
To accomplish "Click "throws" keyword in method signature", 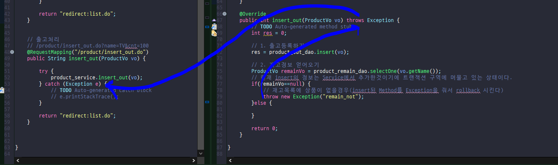I will click(355, 20).
